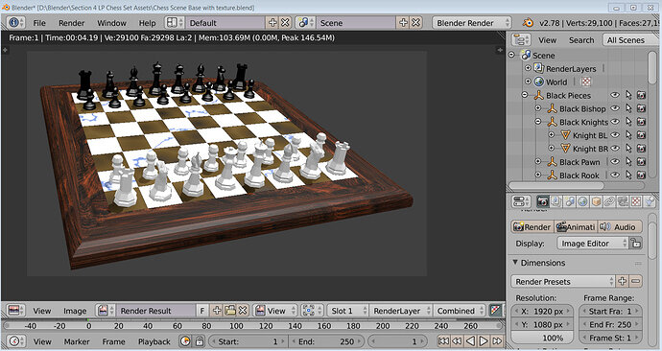Hide Black Bishop using eye icon
The height and width of the screenshot is (351, 662).
615,108
